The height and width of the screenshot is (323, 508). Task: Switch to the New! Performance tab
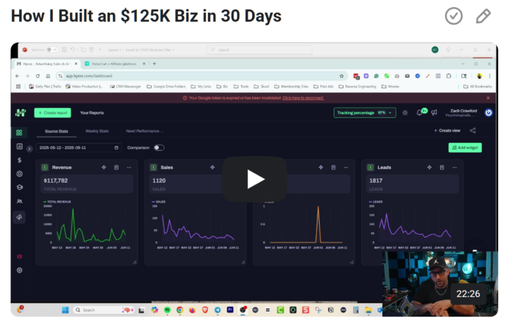tap(145, 131)
